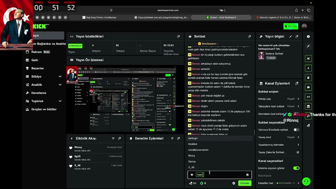336x189 pixels.
Task: Edit stream info with the pencil in Yayın bilgisi
Action: (x=291, y=36)
